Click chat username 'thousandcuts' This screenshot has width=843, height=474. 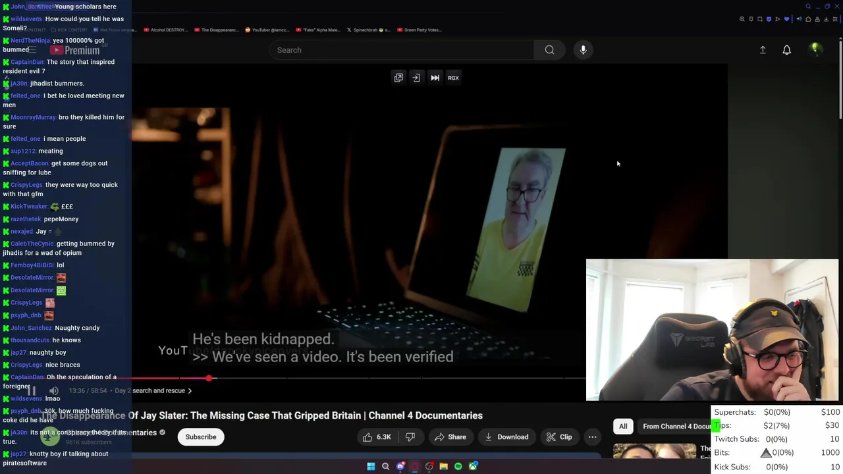click(30, 340)
